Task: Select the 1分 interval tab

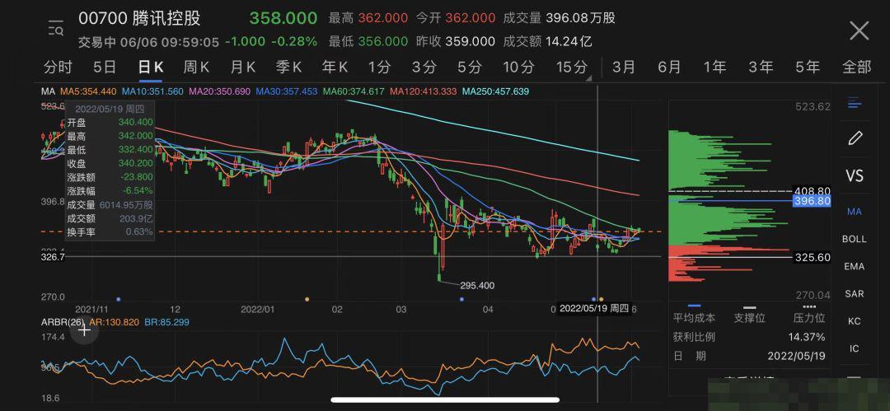Action: pyautogui.click(x=379, y=68)
